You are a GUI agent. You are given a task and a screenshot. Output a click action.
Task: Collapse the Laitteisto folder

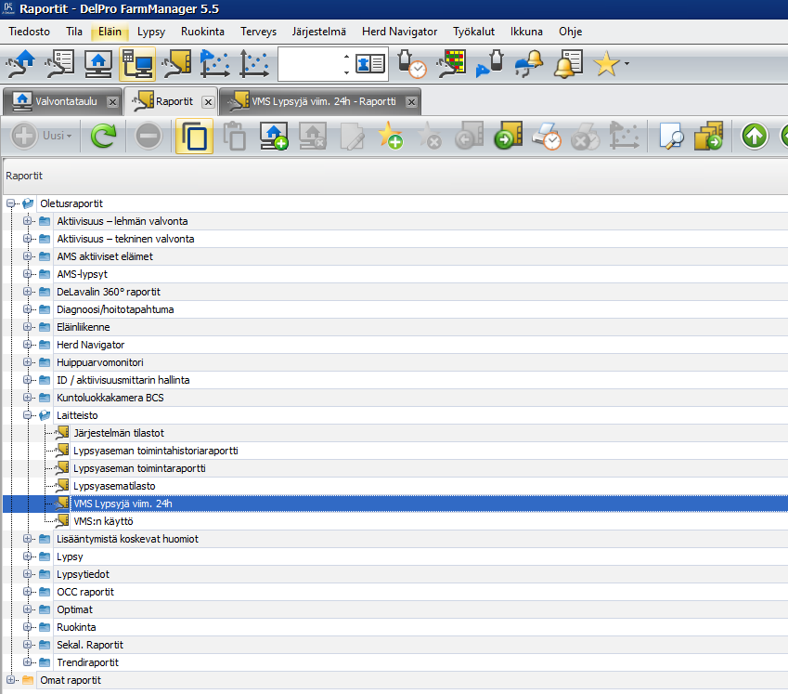coord(27,415)
